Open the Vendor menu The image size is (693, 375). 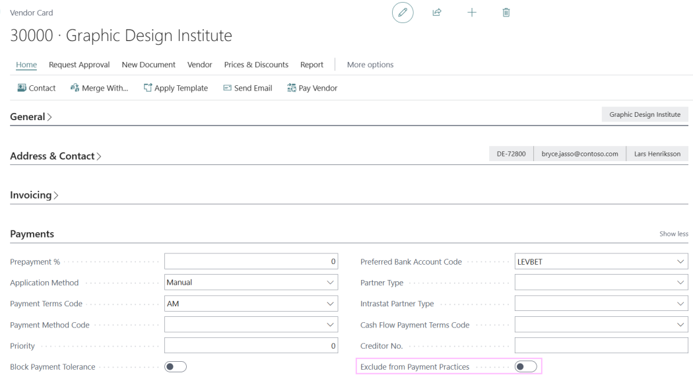pos(200,65)
